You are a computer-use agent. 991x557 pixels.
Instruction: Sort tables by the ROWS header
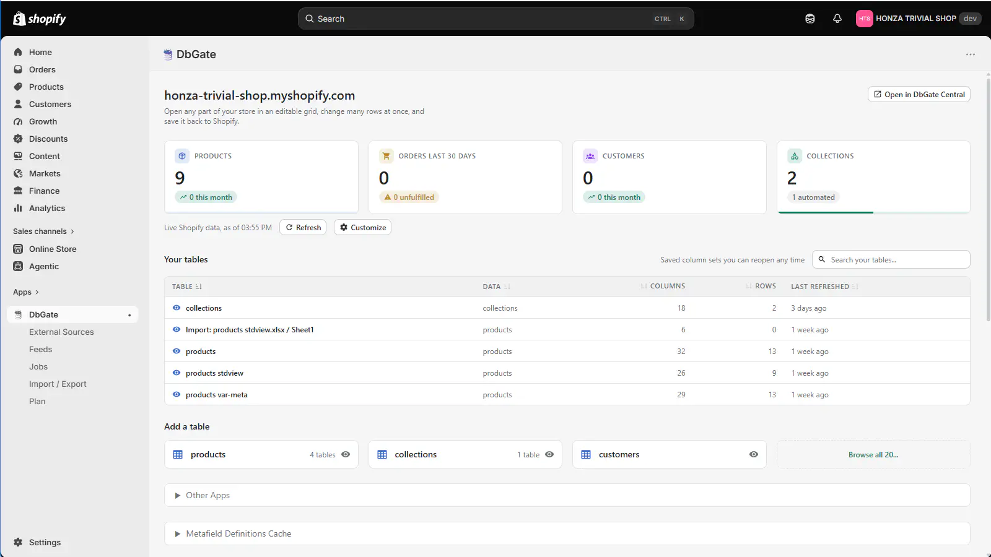761,286
